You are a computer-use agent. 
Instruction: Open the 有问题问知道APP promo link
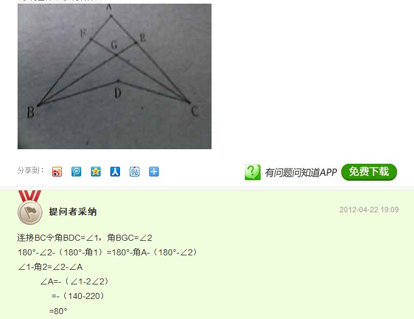[x=301, y=172]
